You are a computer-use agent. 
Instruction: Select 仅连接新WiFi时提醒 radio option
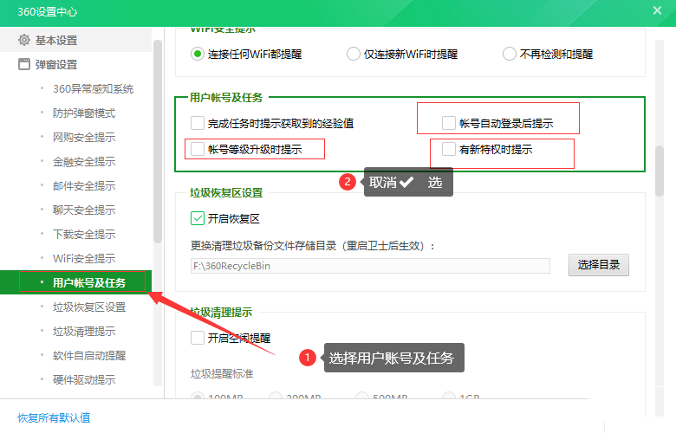354,55
